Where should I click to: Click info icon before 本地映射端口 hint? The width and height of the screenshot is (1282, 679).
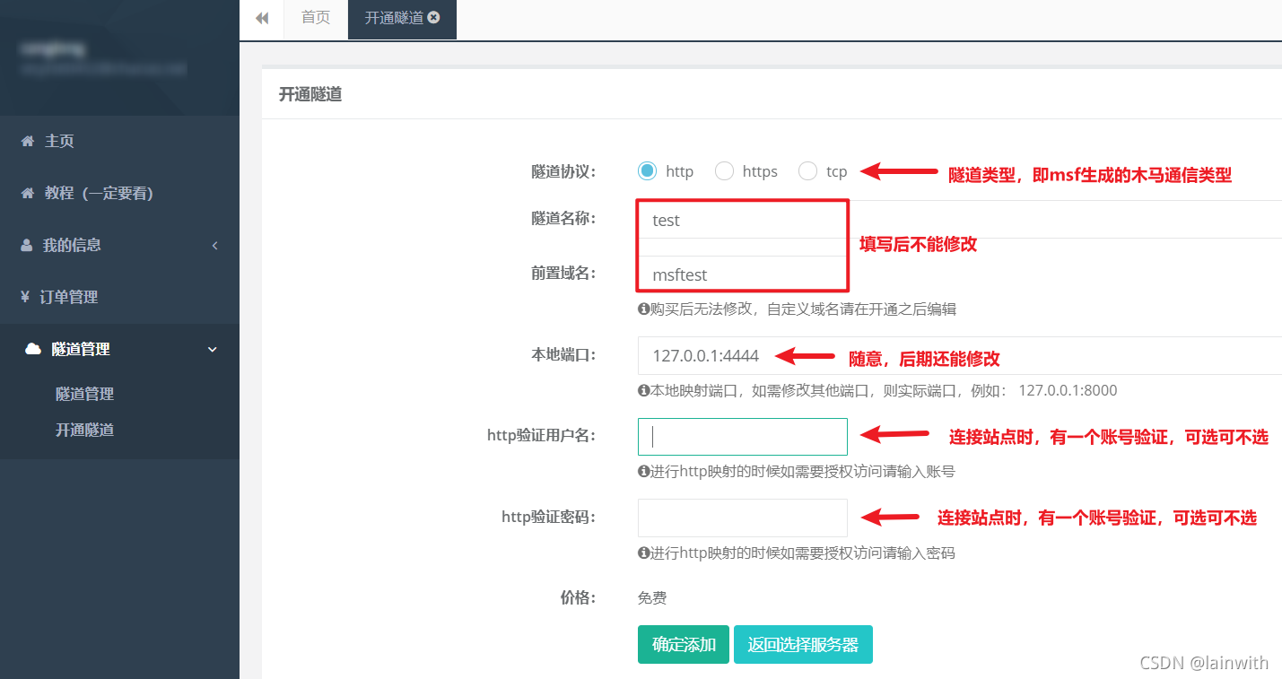[643, 391]
